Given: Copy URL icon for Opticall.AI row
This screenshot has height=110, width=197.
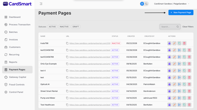Looking at the screenshot, I should (67, 84).
